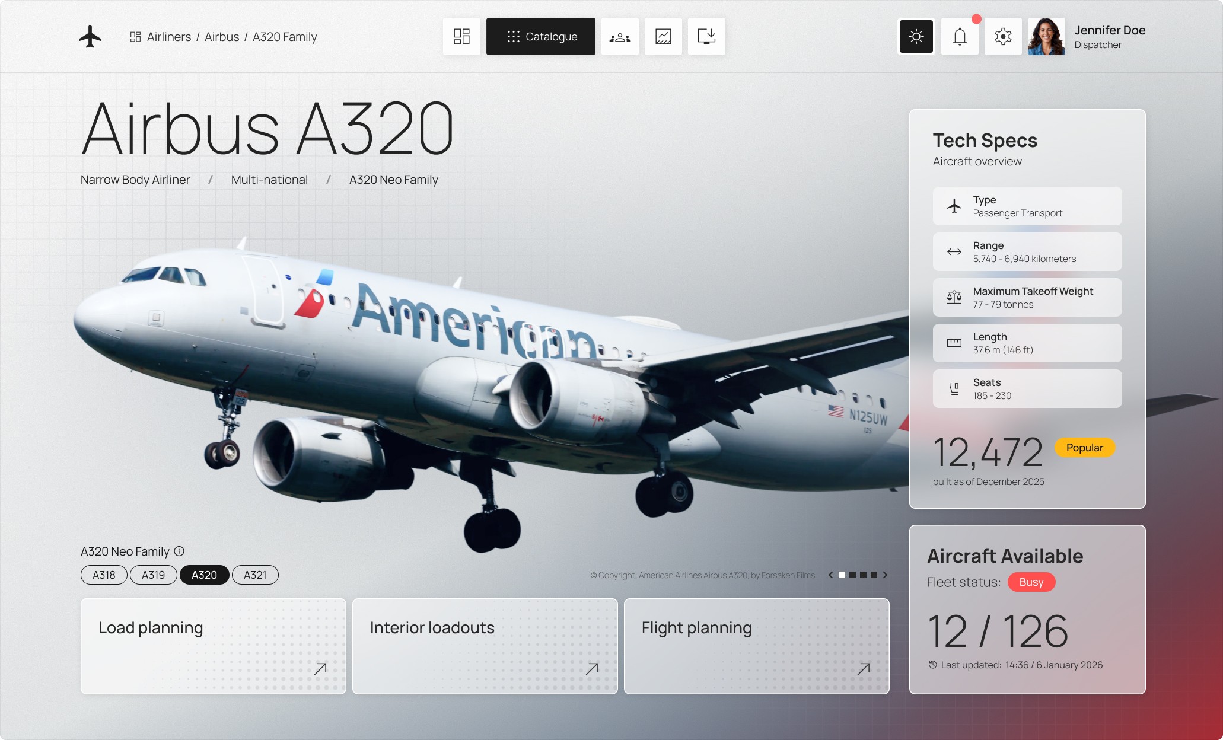1223x740 pixels.
Task: Click the airplane logo icon
Action: (90, 37)
